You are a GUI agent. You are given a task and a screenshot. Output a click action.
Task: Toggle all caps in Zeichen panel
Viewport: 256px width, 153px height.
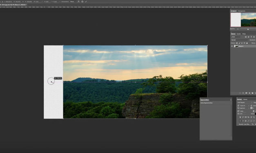coord(246,117)
